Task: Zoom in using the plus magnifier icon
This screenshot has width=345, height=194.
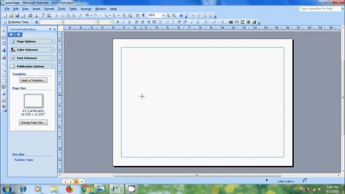Action: (x=174, y=16)
